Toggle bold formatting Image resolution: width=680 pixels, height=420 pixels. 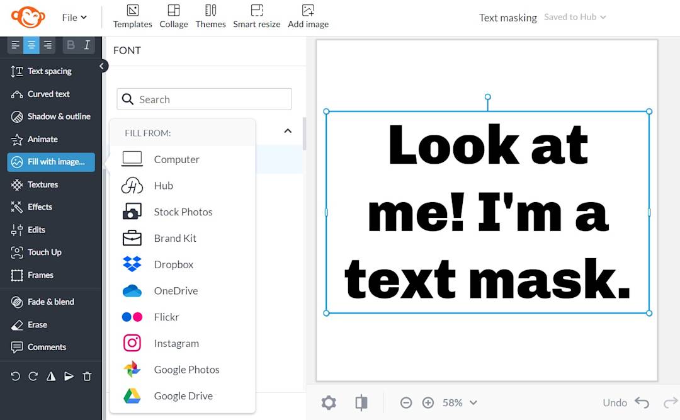pos(71,45)
